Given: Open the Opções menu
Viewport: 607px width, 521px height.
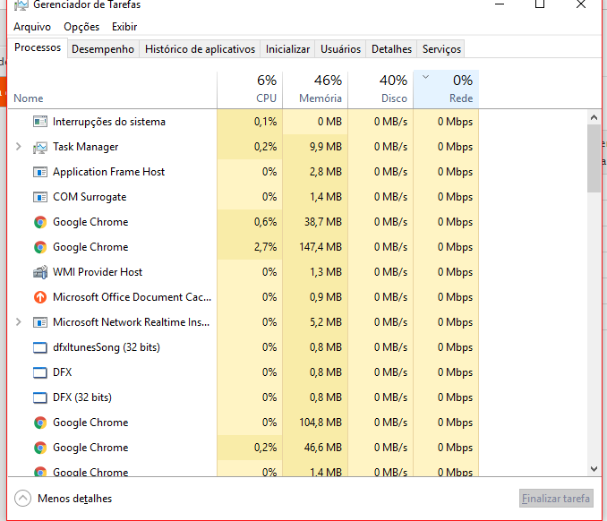Looking at the screenshot, I should pyautogui.click(x=81, y=27).
